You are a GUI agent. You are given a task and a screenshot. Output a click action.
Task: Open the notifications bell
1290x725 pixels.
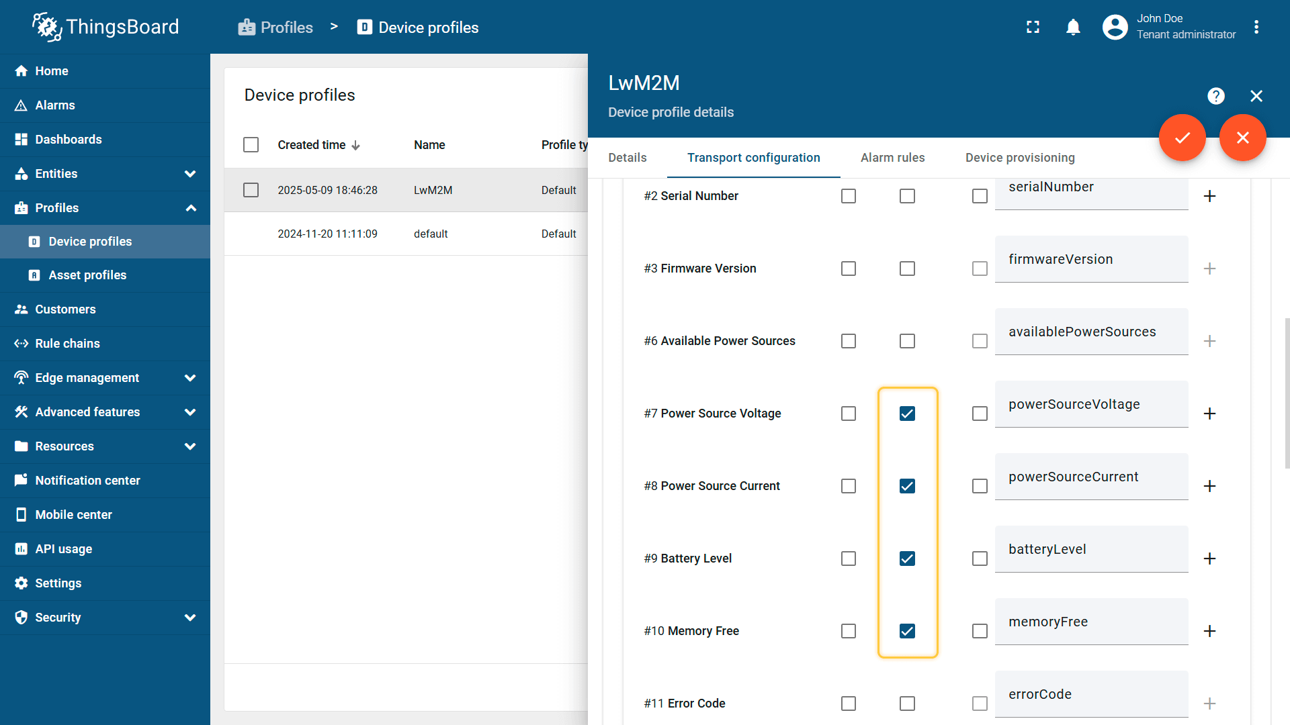tap(1073, 27)
